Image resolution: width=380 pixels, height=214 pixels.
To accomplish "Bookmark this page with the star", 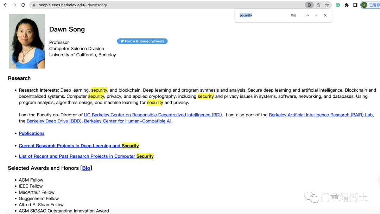I will (327, 5).
